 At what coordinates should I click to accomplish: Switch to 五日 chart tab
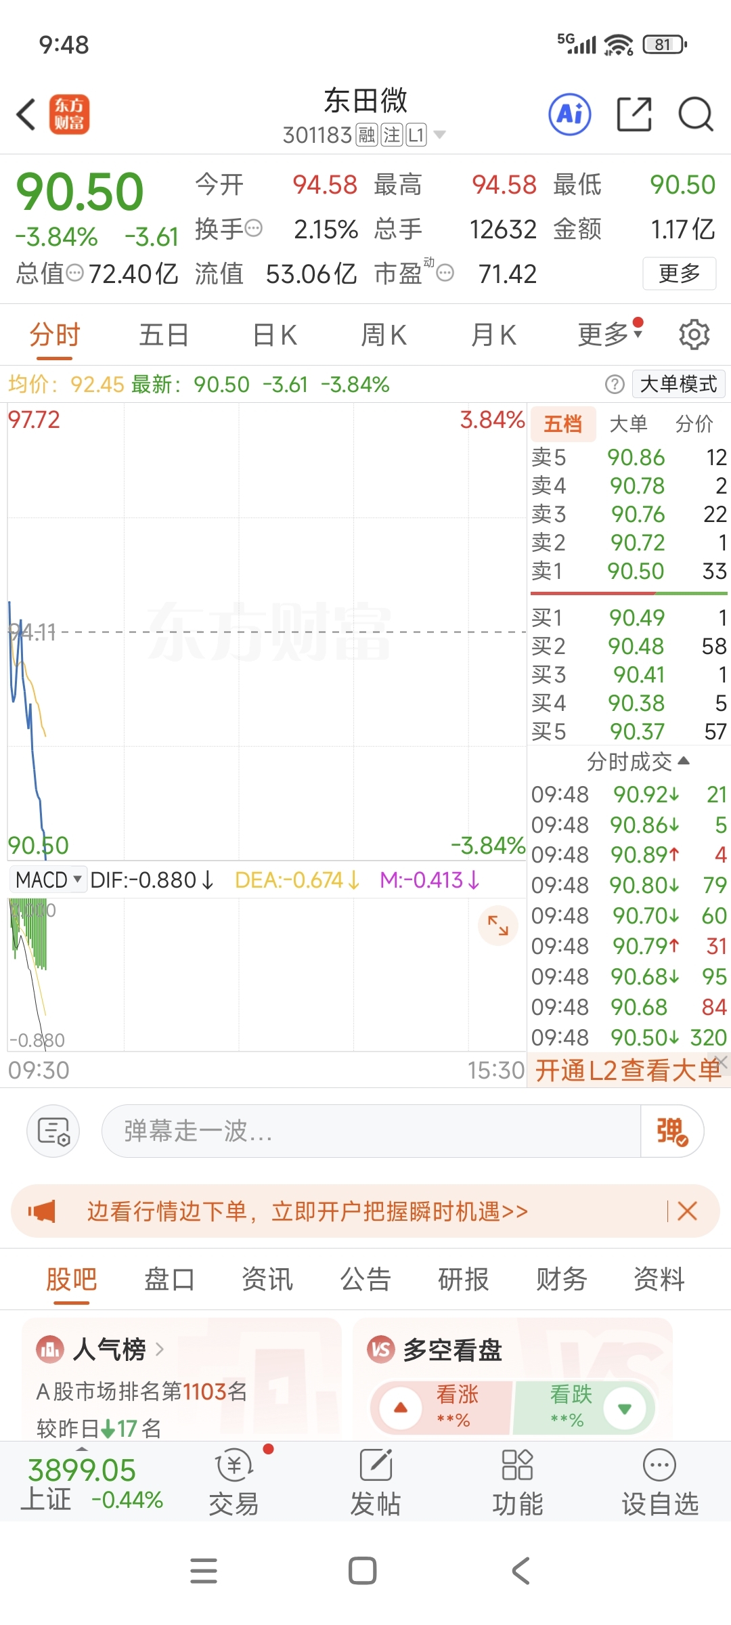(164, 334)
